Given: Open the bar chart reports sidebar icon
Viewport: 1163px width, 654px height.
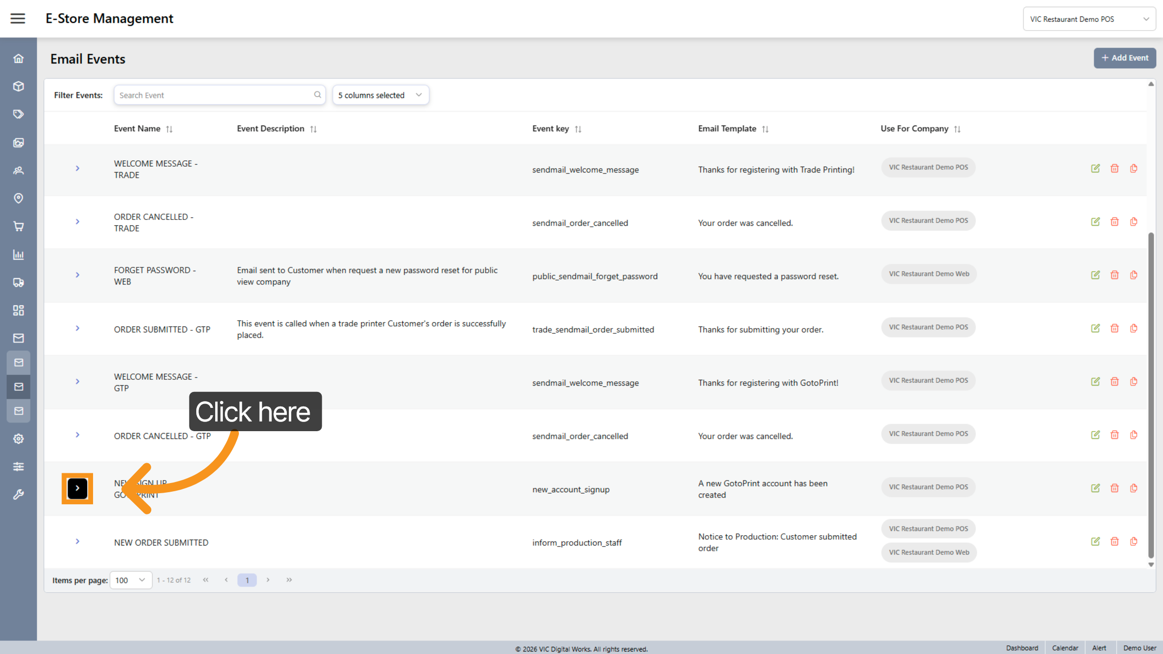Looking at the screenshot, I should pos(18,254).
